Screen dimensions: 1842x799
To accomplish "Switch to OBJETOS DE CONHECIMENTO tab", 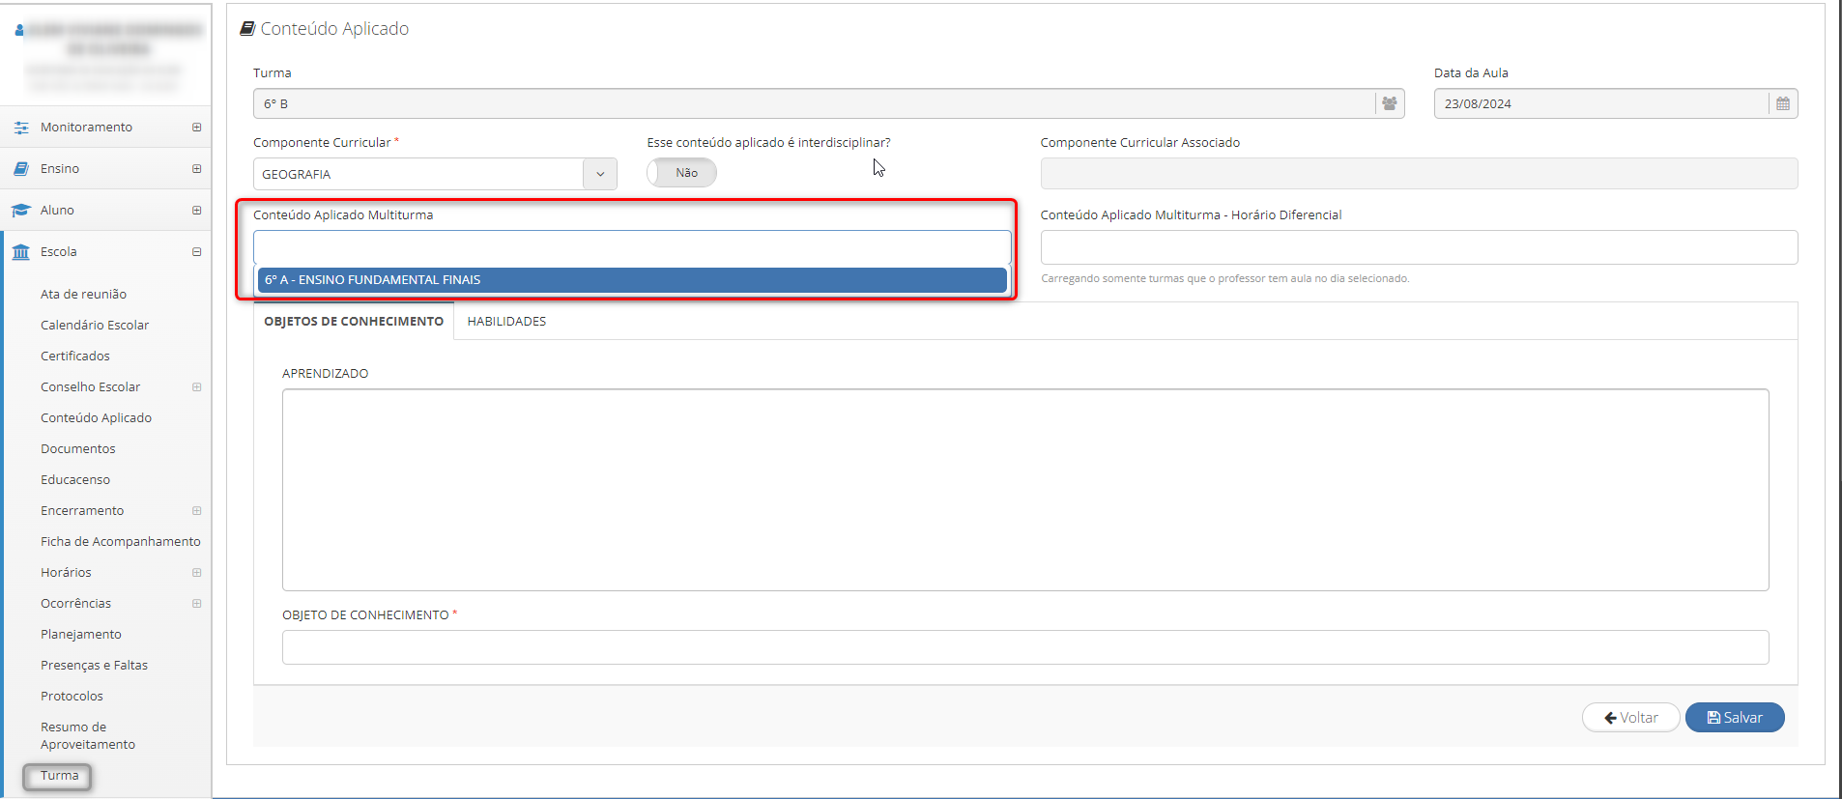I will (x=354, y=322).
